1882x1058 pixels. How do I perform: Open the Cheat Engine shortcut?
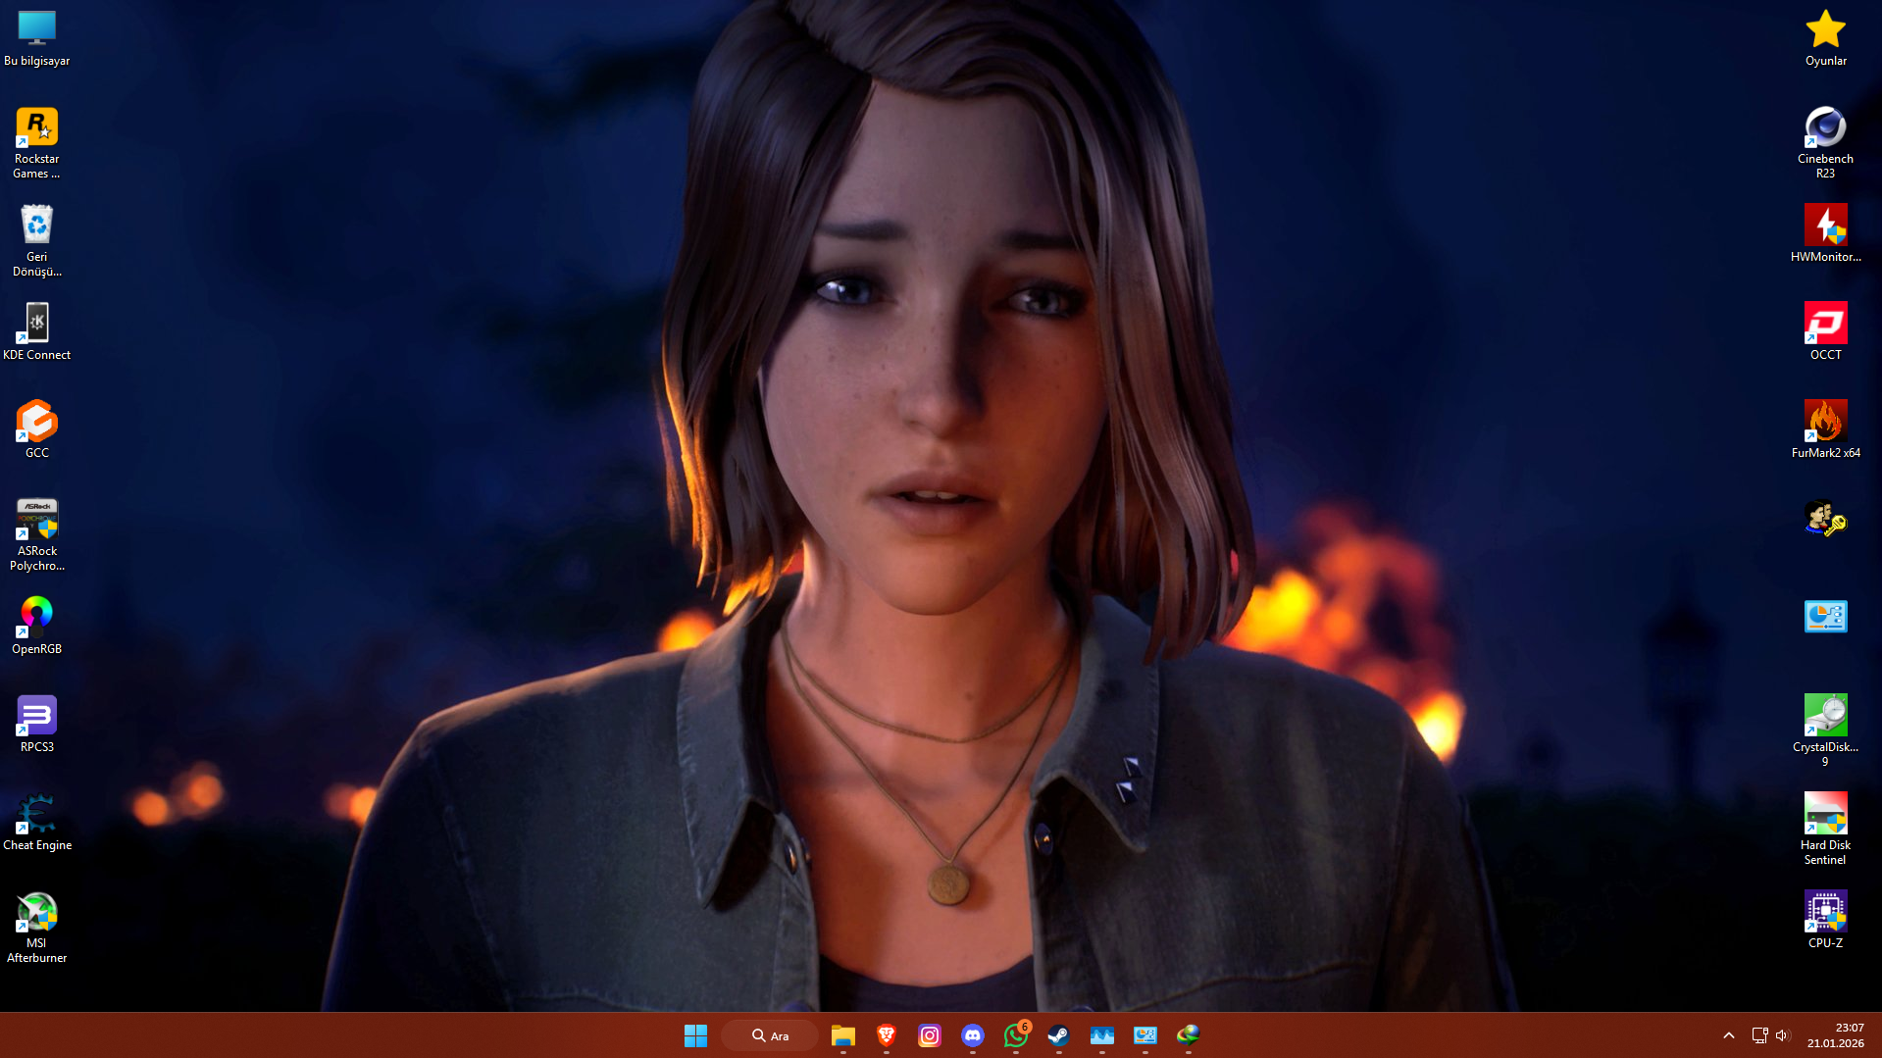click(36, 823)
